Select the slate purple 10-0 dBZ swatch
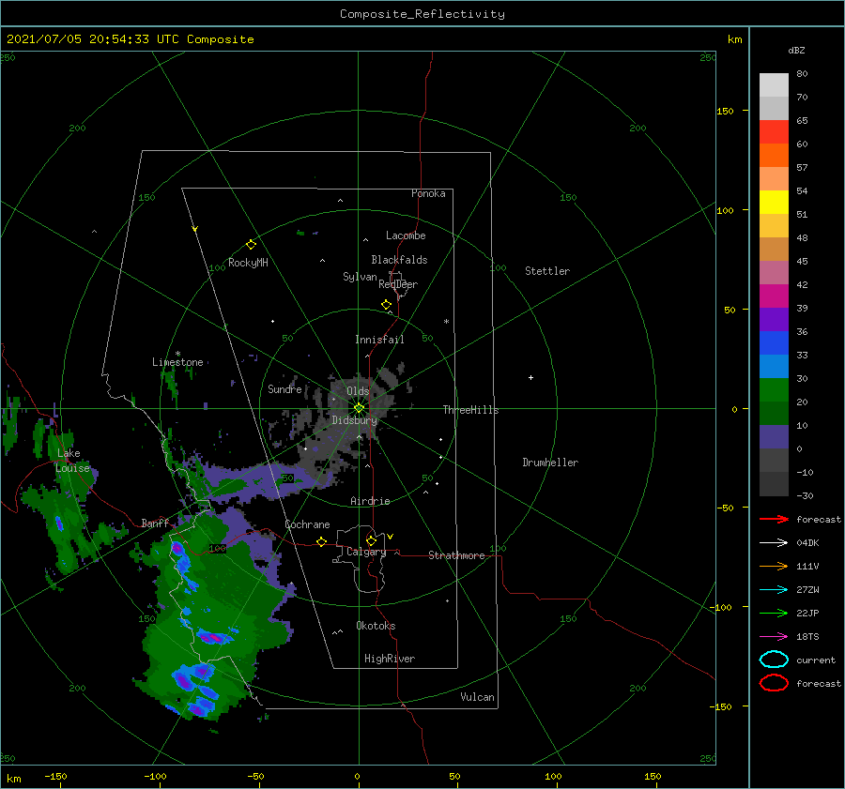Viewport: 845px width, 789px height. pyautogui.click(x=774, y=437)
